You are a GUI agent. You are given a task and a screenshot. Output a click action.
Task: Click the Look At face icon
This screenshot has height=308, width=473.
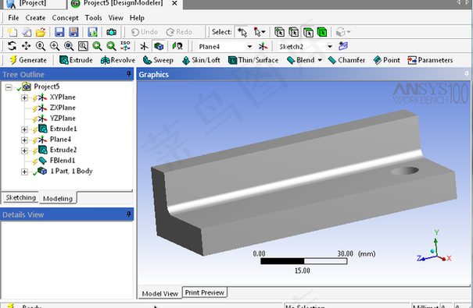click(177, 46)
